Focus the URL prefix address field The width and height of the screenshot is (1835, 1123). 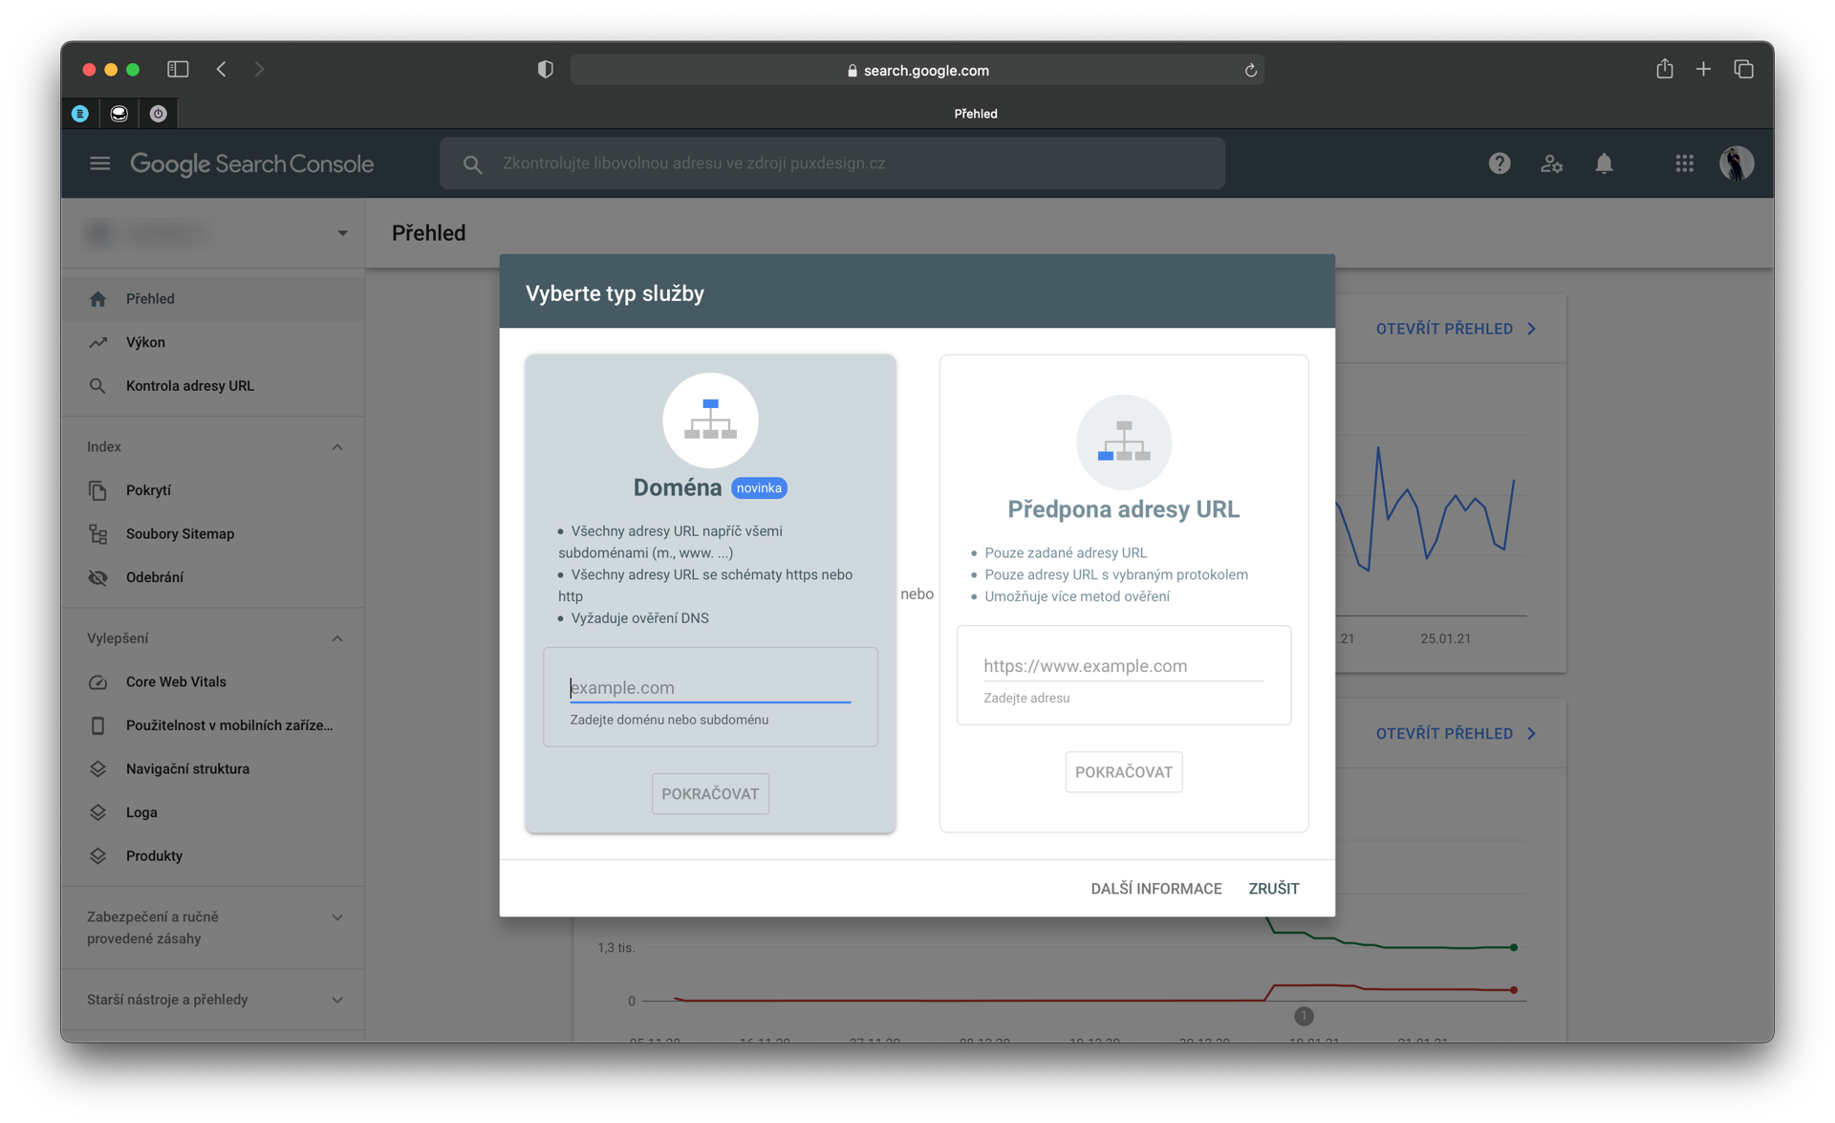click(x=1123, y=666)
